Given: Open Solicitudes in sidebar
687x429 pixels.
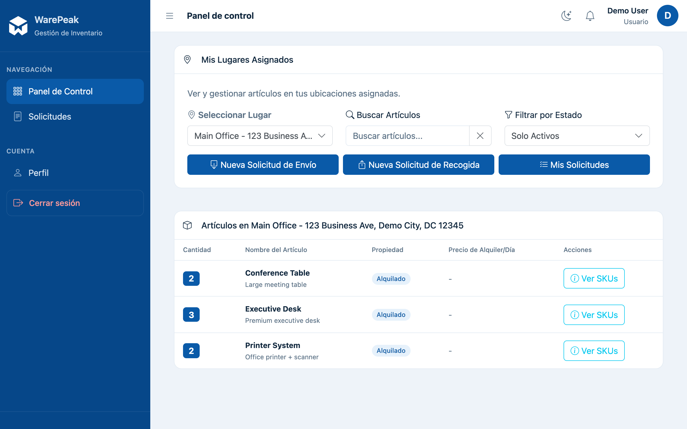Looking at the screenshot, I should click(75, 116).
